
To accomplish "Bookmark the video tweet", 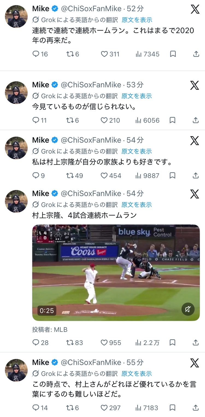I will (172, 343).
